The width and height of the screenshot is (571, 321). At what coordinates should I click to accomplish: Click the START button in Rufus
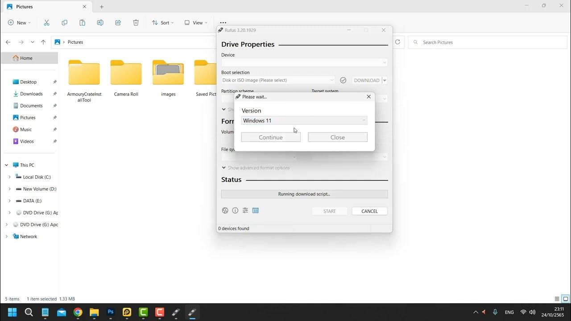[x=330, y=211]
